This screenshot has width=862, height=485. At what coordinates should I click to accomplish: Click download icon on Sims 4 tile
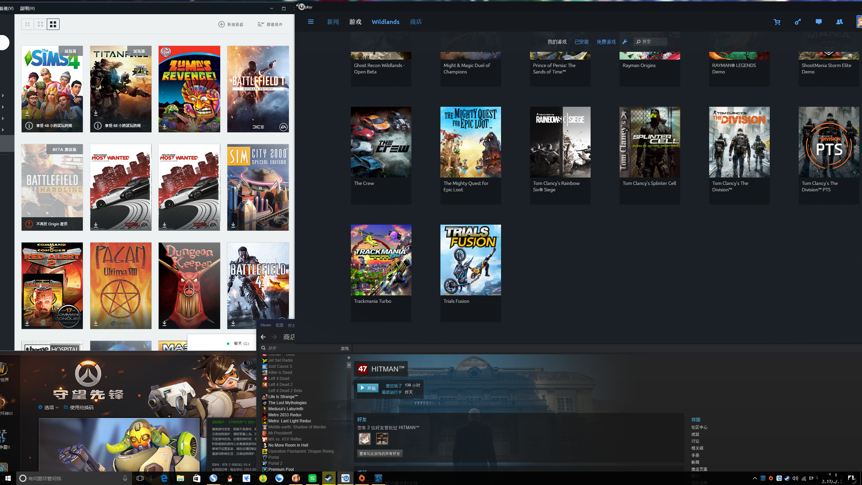pos(27,113)
